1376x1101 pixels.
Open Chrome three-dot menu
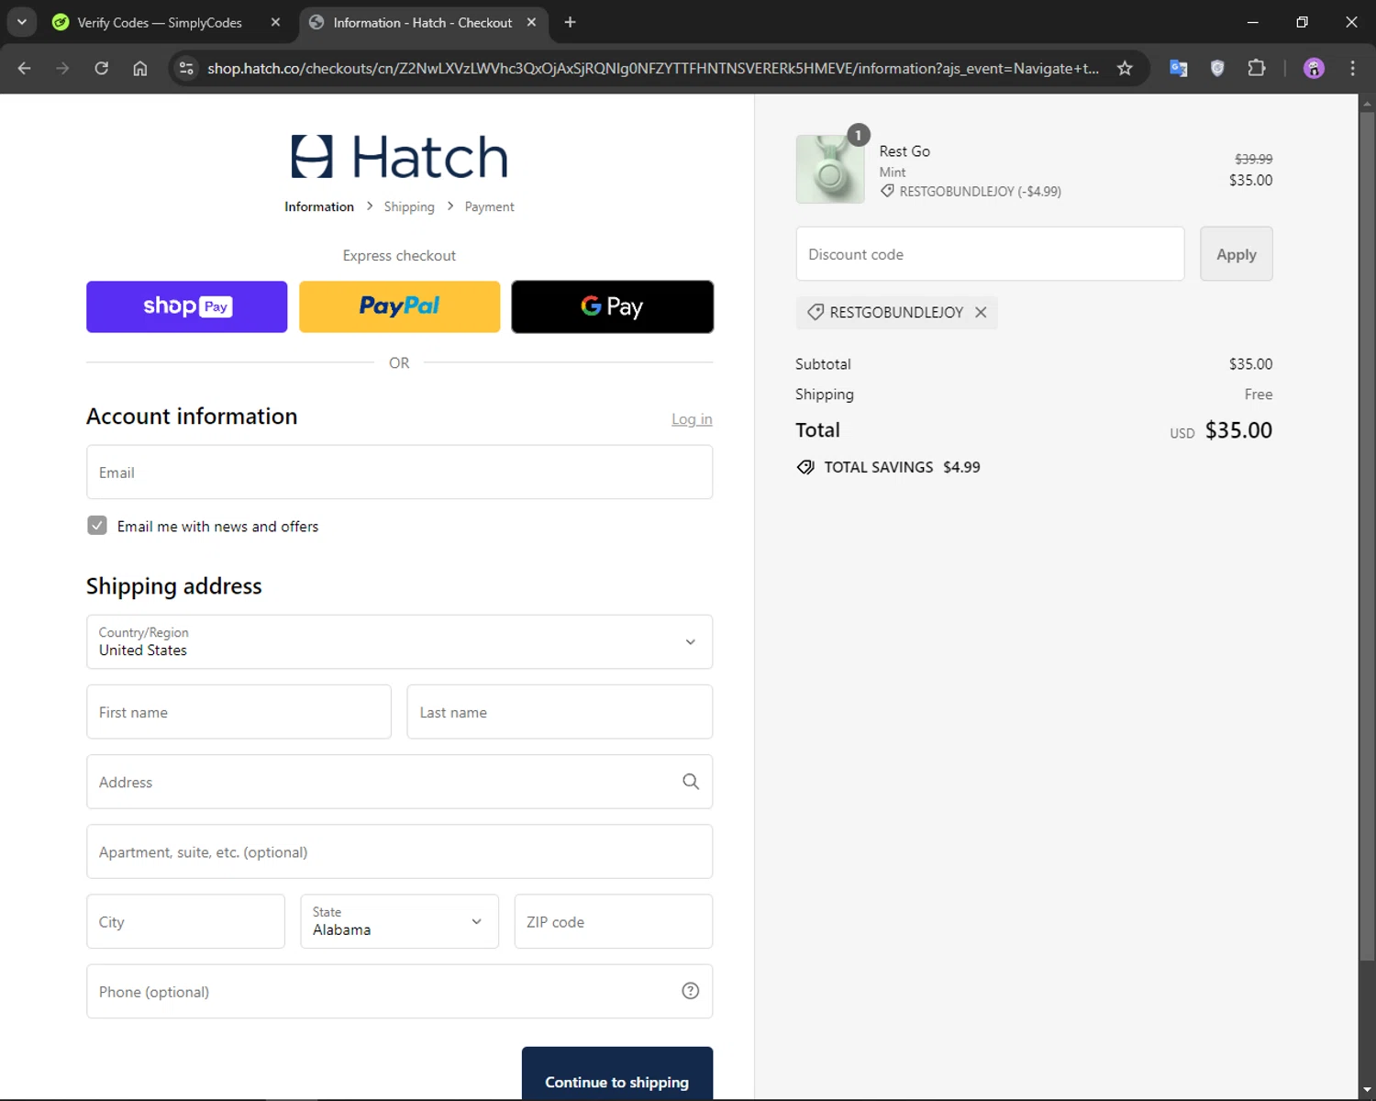[x=1352, y=68]
